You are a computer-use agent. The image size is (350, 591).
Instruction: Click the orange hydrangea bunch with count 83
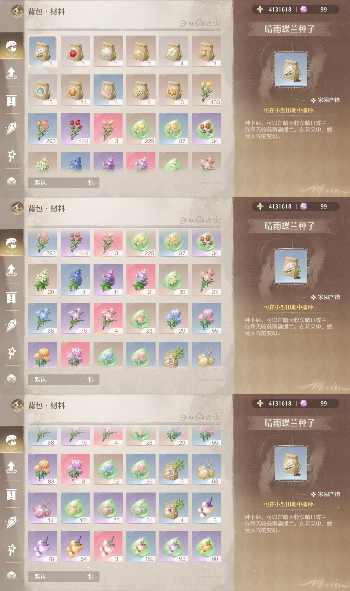(x=42, y=469)
